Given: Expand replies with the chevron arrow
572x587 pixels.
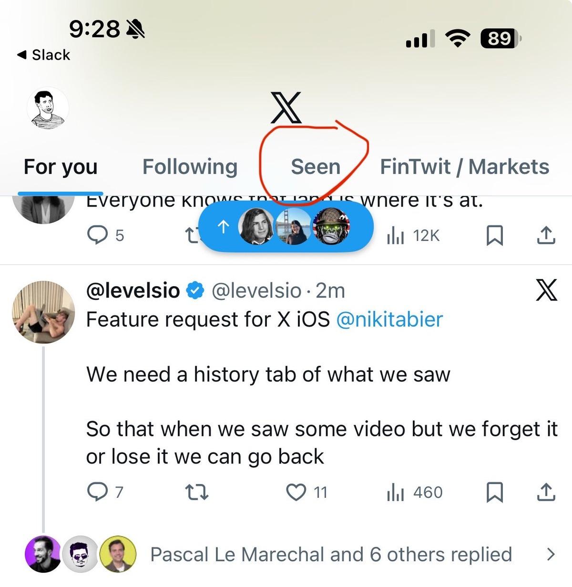Looking at the screenshot, I should point(551,554).
